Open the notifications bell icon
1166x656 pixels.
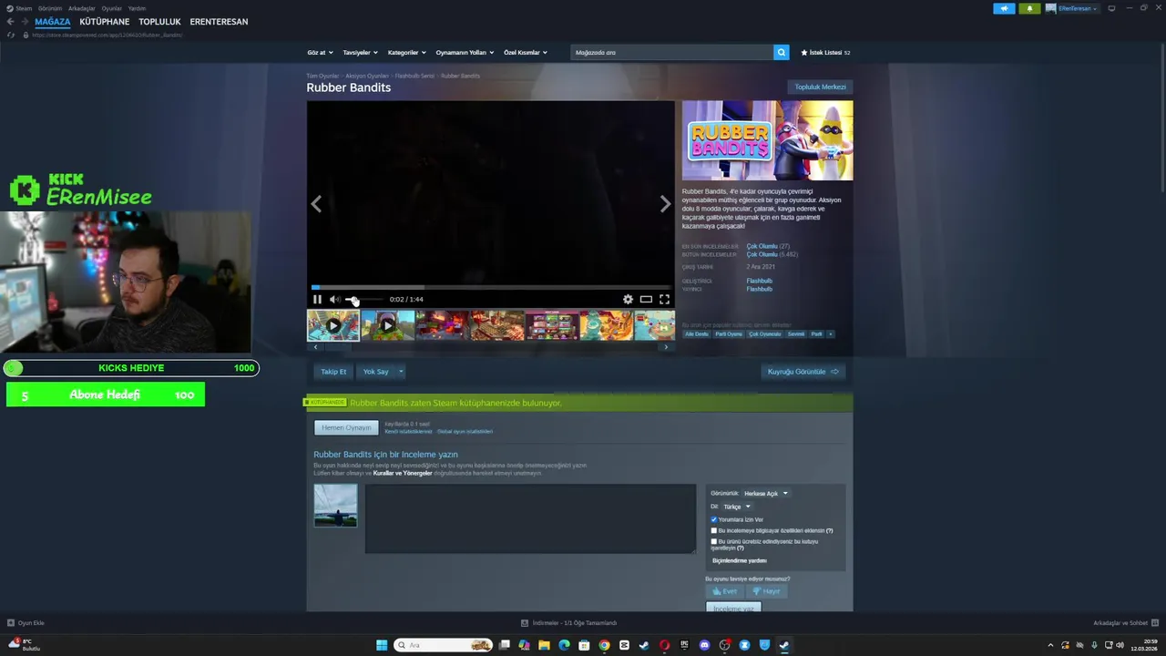(x=1030, y=8)
